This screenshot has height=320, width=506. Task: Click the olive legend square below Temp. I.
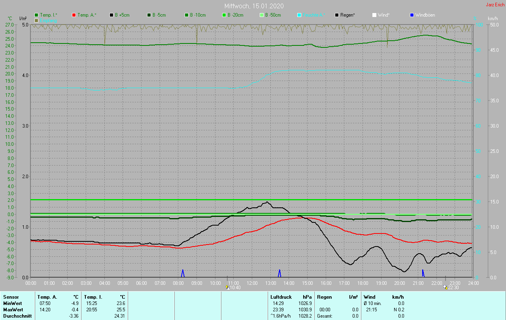[x=37, y=20]
